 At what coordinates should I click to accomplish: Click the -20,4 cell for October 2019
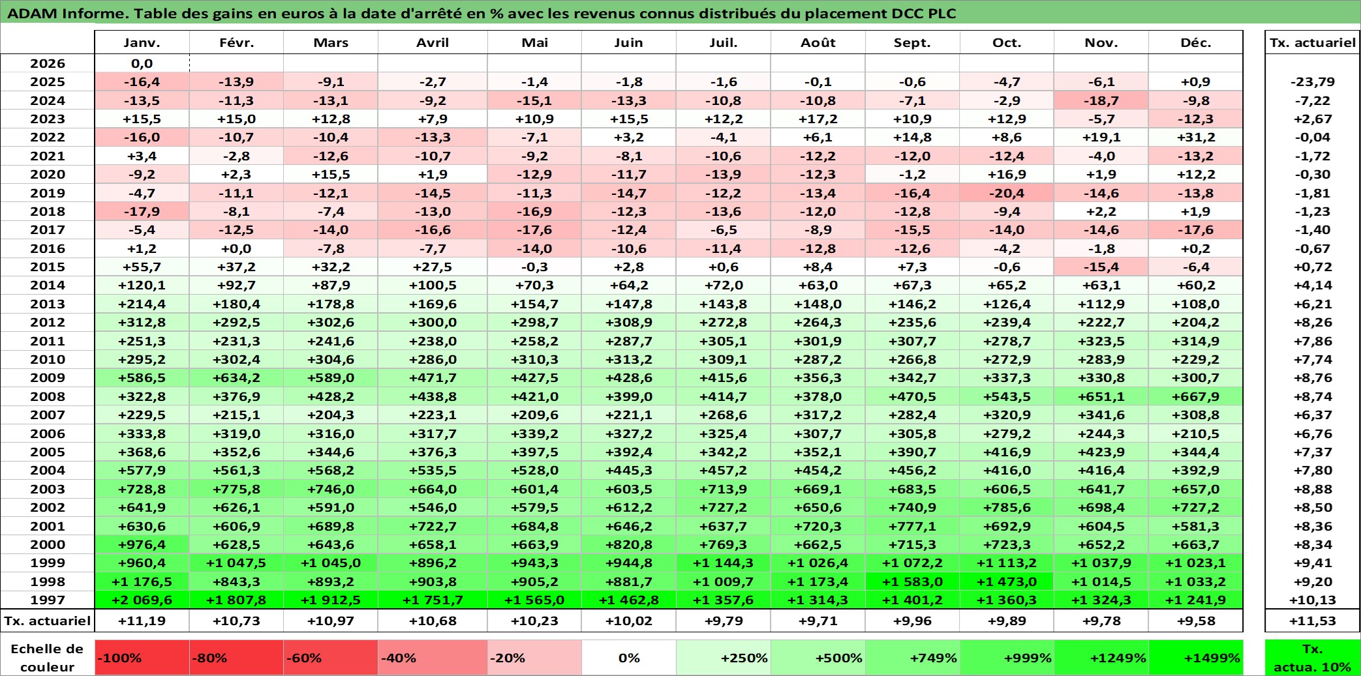coord(1007,193)
